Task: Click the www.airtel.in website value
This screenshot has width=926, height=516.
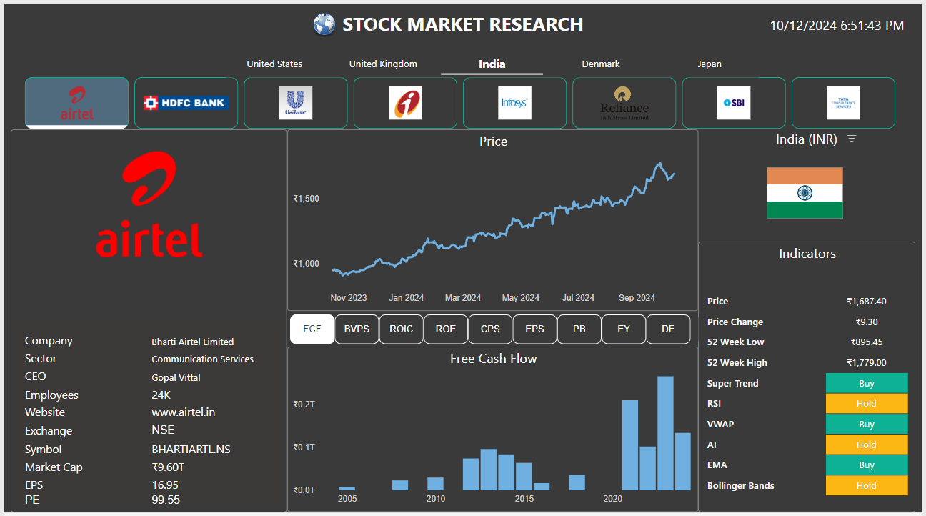Action: (184, 412)
